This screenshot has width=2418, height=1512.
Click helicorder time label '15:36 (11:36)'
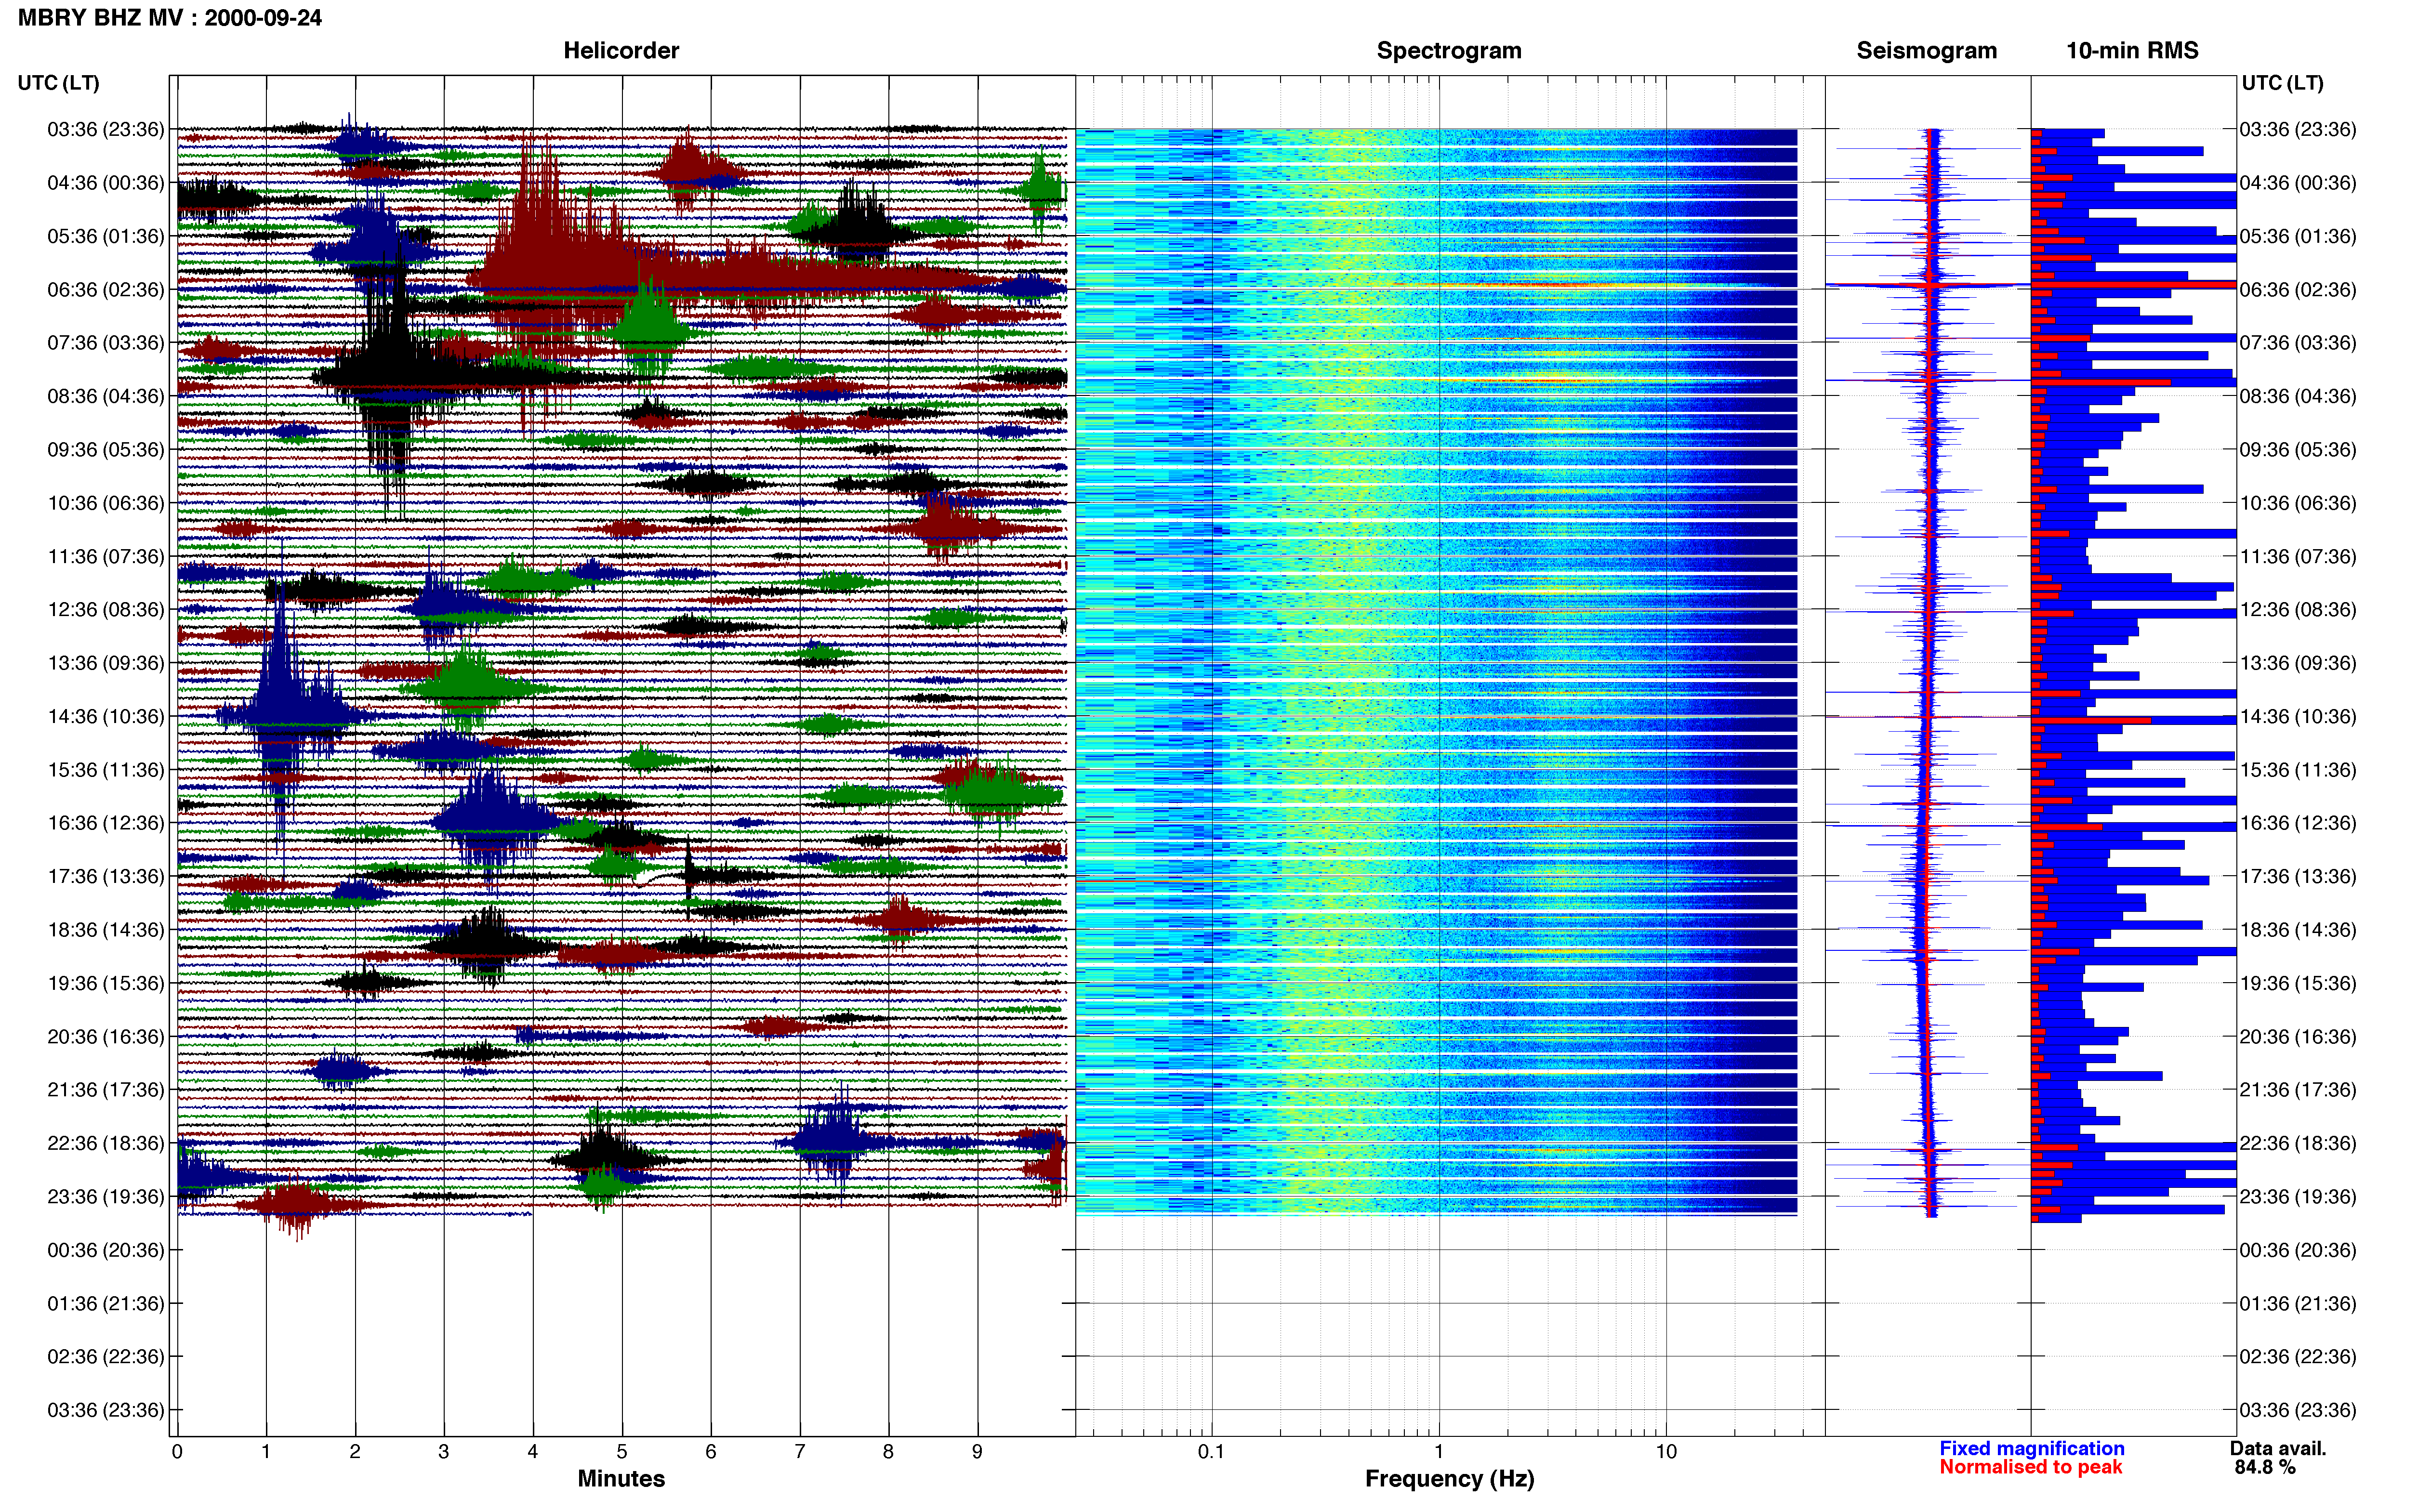pyautogui.click(x=106, y=770)
